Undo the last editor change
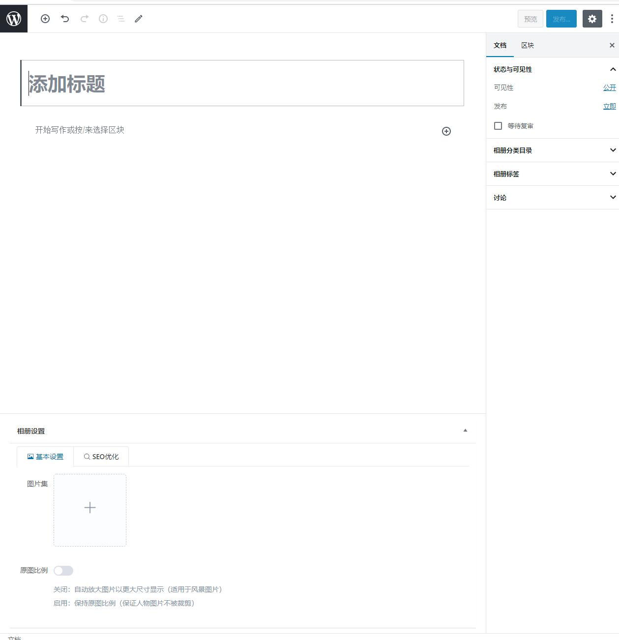This screenshot has width=619, height=640. [65, 19]
